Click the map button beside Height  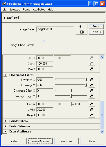[91, 115]
